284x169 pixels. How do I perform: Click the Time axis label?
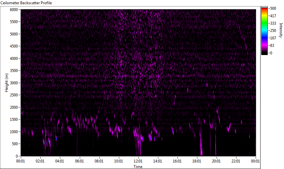tap(138, 166)
